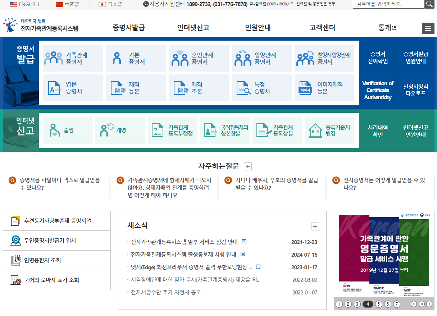
Task: Open the 친양자입양관계 증명서 tile
Action: [324, 58]
